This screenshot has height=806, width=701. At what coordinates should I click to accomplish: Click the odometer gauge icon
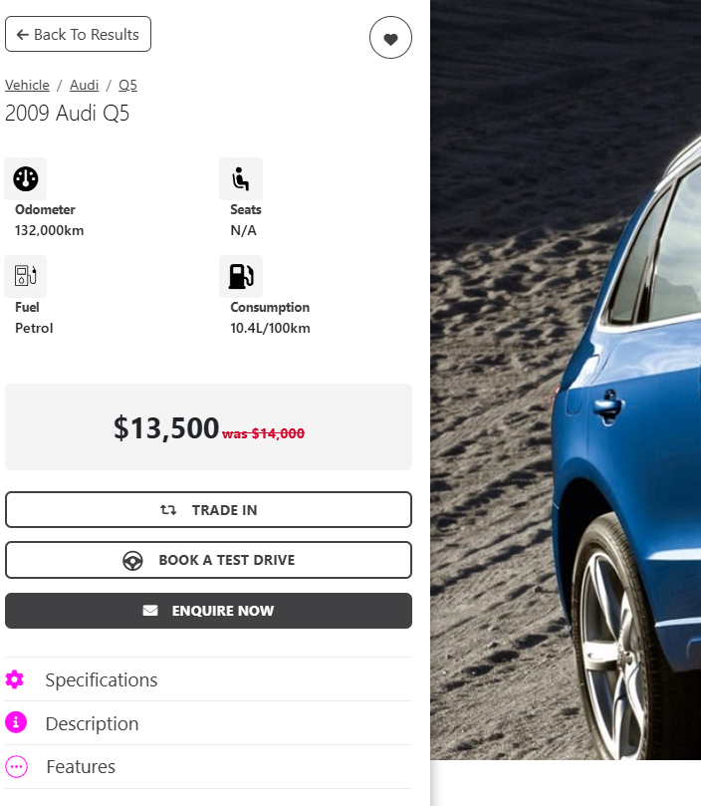(26, 179)
